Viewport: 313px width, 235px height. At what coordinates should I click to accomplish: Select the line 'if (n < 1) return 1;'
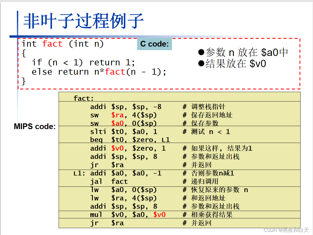point(83,63)
